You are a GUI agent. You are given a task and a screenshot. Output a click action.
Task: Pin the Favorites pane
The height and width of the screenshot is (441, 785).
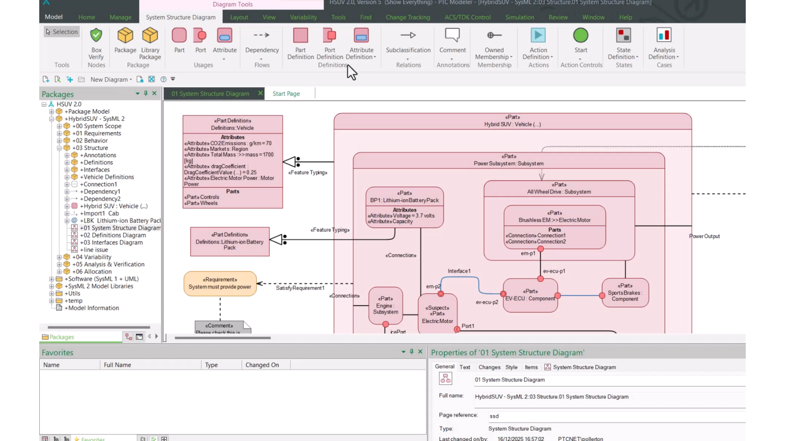(412, 352)
